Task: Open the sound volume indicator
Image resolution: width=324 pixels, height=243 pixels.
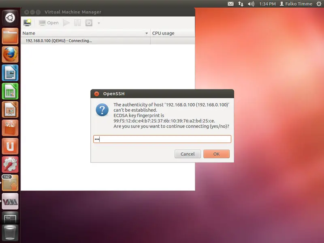Action: (251, 4)
